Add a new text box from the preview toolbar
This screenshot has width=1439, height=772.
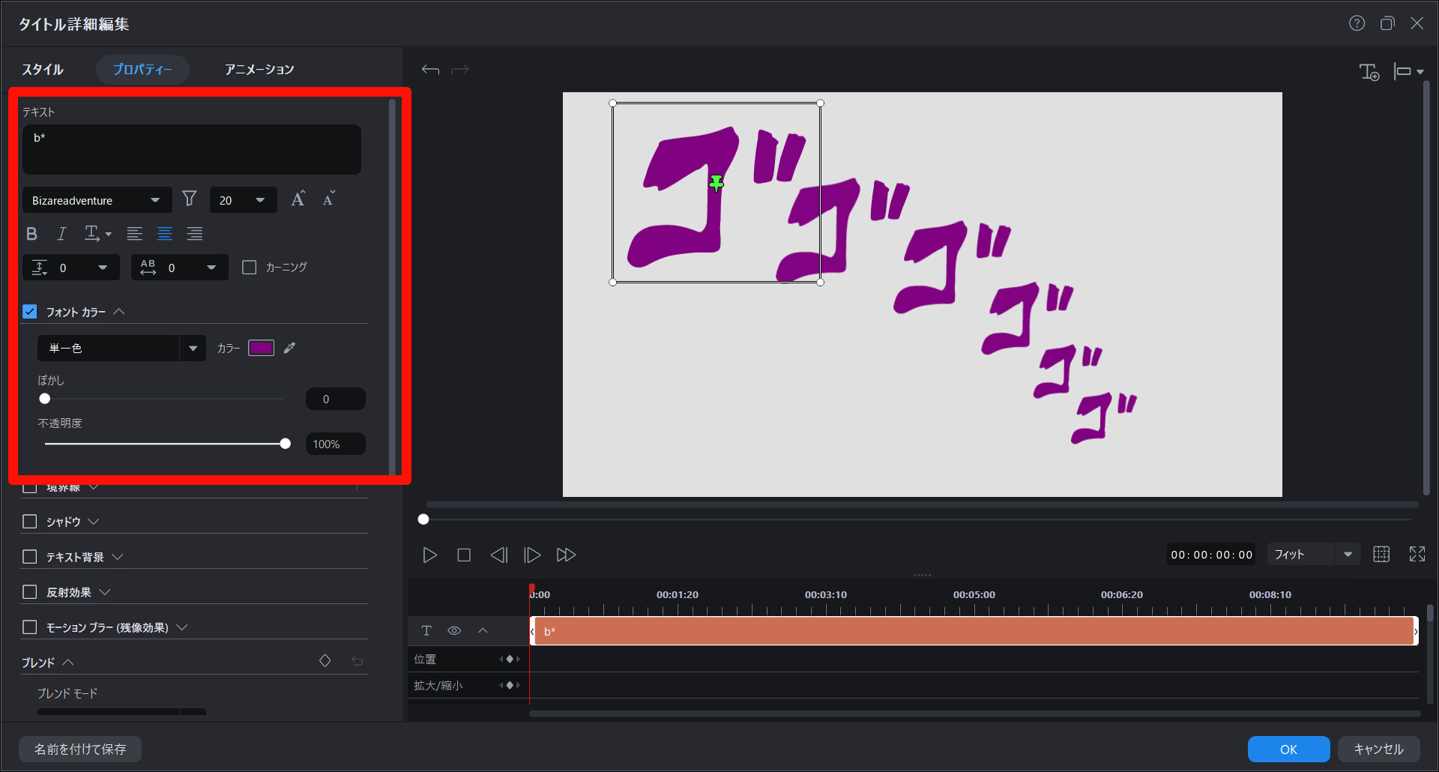tap(1369, 72)
